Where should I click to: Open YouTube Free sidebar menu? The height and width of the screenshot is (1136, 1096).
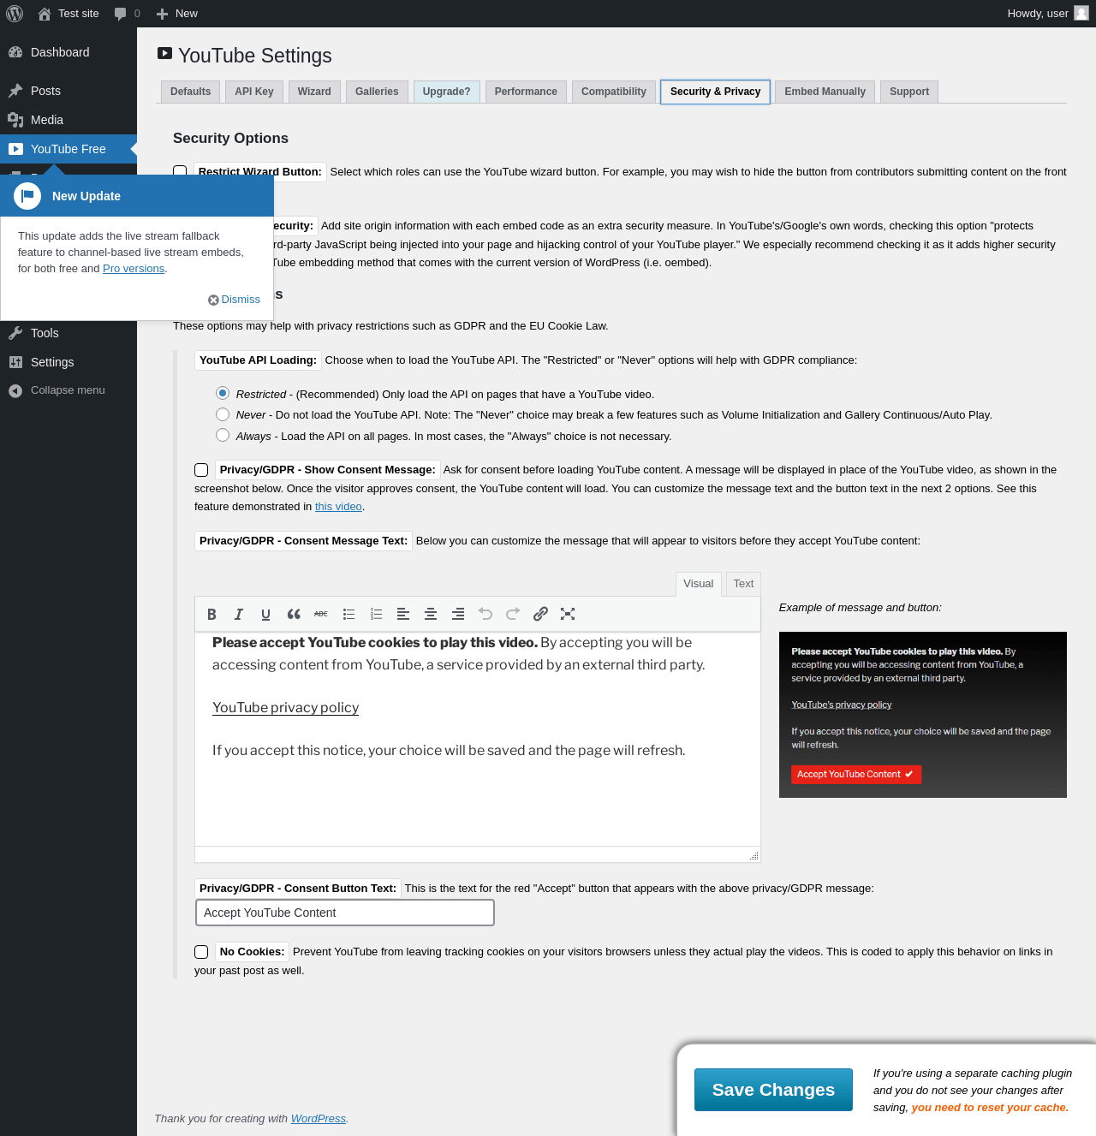click(68, 149)
